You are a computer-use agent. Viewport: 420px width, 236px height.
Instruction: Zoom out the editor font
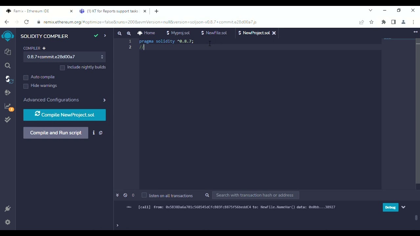[x=119, y=33]
